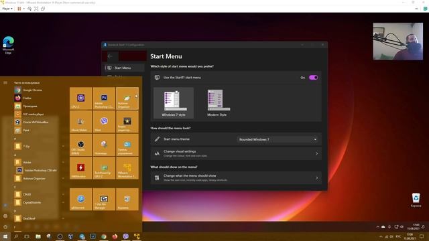The width and height of the screenshot is (429, 241).
Task: Click the VMware pause button
Action: (19, 9)
